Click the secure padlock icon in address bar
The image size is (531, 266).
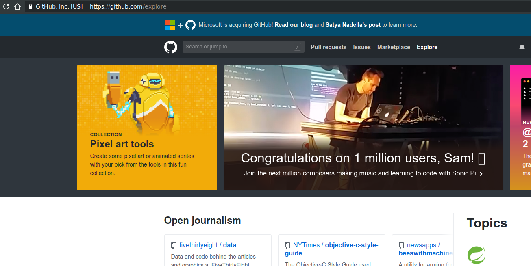30,6
